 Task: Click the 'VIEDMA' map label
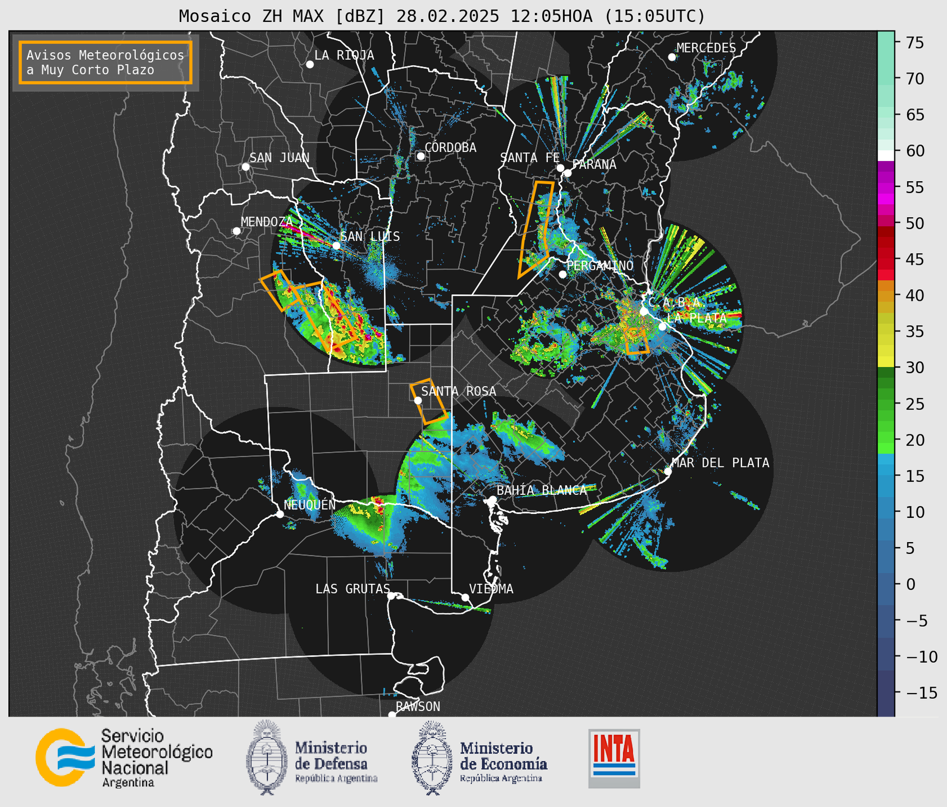[491, 589]
